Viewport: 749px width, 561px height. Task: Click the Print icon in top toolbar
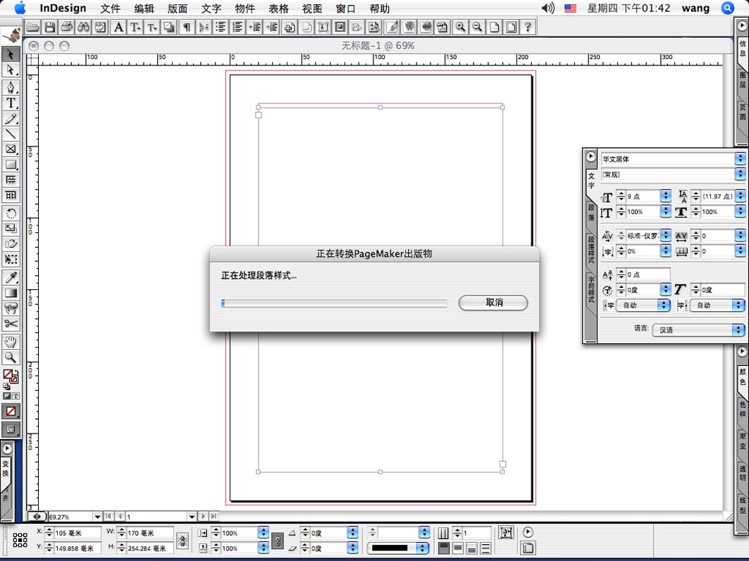[66, 27]
